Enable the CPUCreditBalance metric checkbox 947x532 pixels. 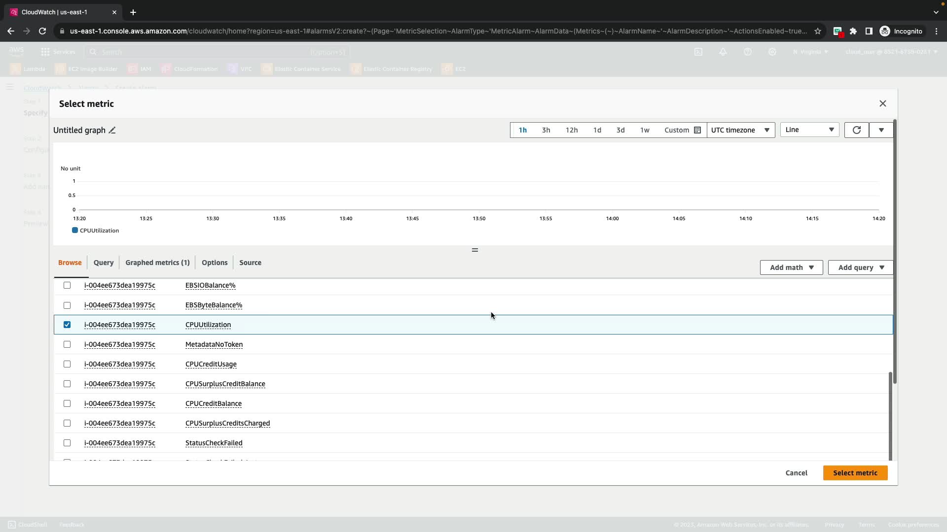[67, 403]
